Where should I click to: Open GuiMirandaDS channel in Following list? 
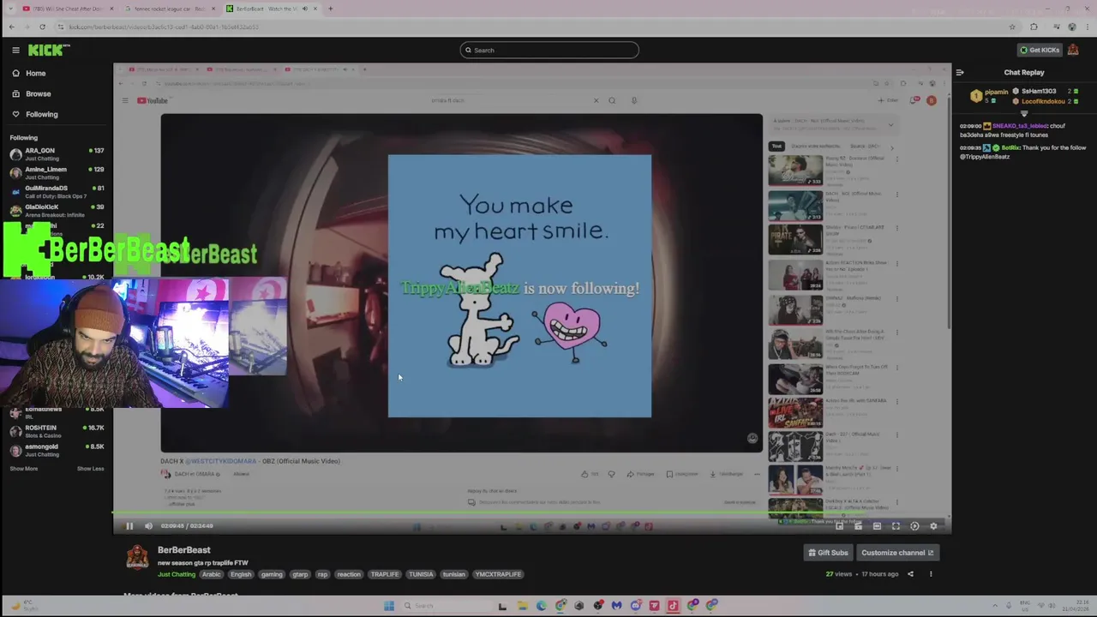pyautogui.click(x=57, y=192)
